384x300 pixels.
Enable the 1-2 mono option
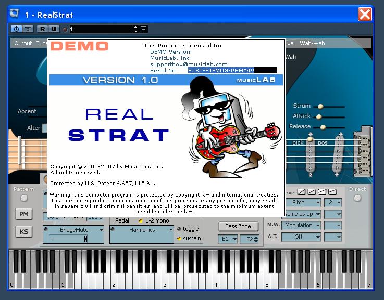click(x=141, y=220)
